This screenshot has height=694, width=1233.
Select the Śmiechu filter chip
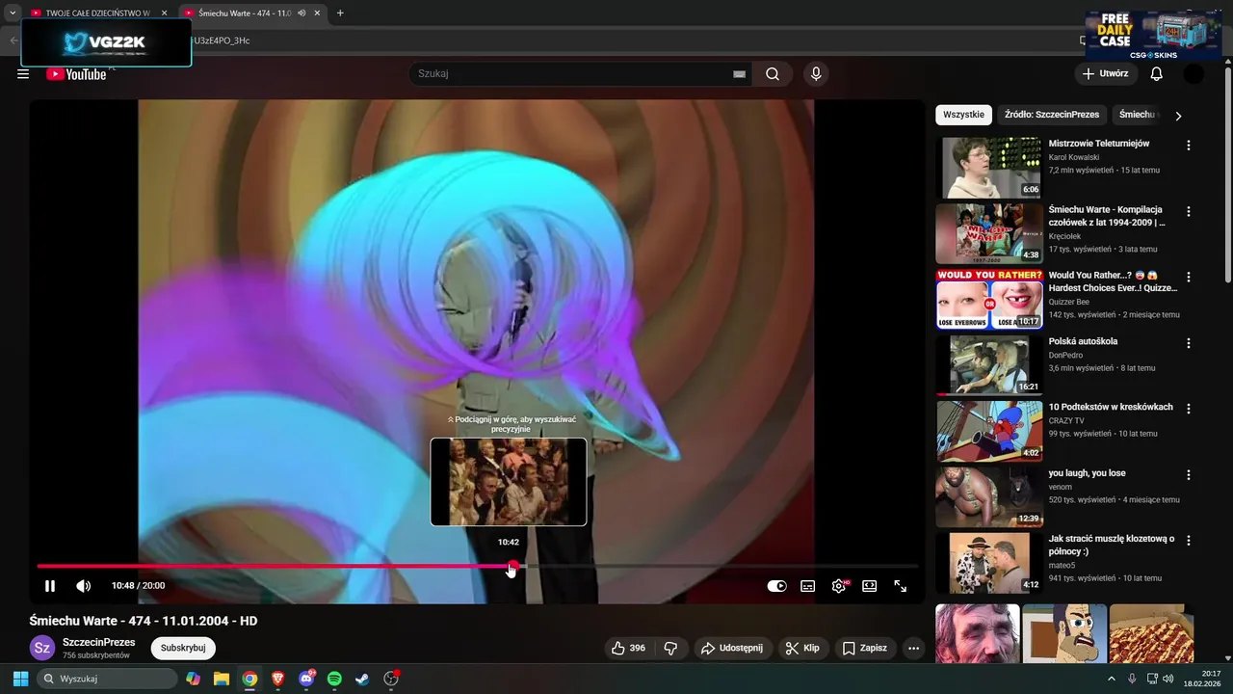(x=1138, y=114)
